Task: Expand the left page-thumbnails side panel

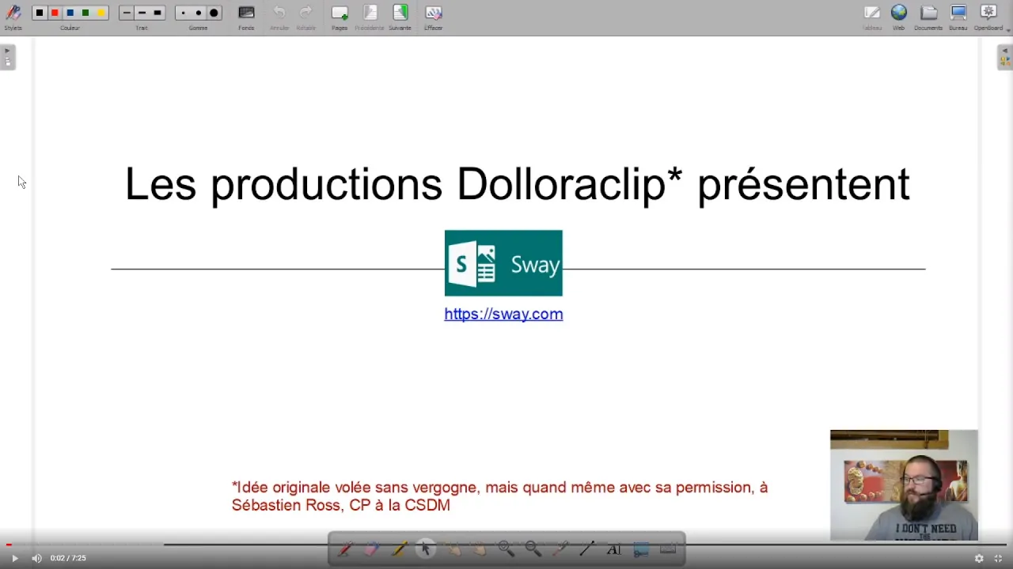Action: pyautogui.click(x=8, y=57)
